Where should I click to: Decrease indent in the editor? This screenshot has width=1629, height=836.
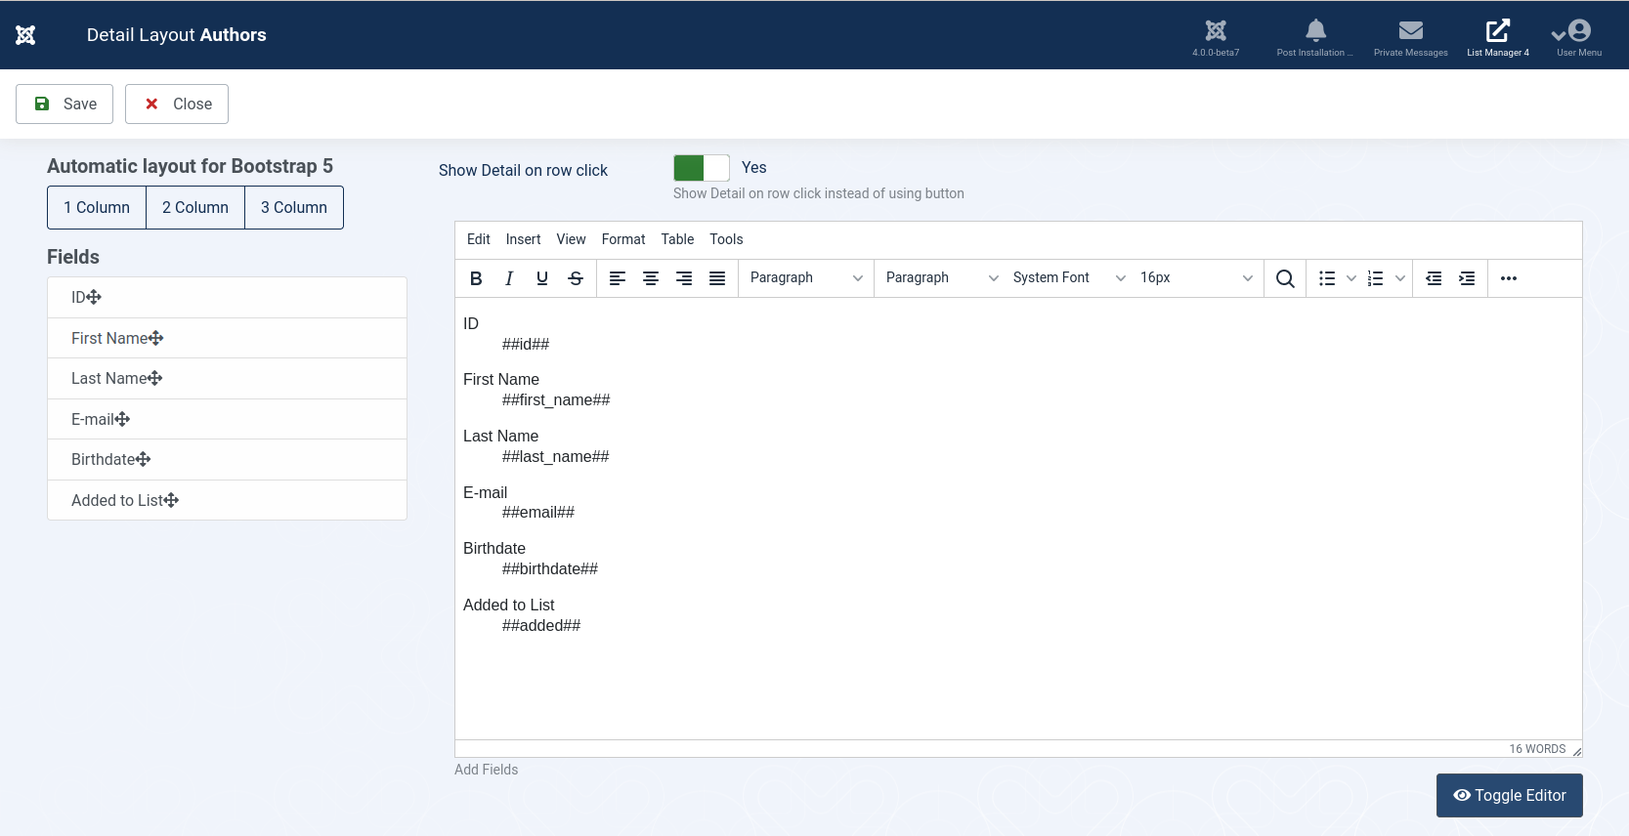1434,278
